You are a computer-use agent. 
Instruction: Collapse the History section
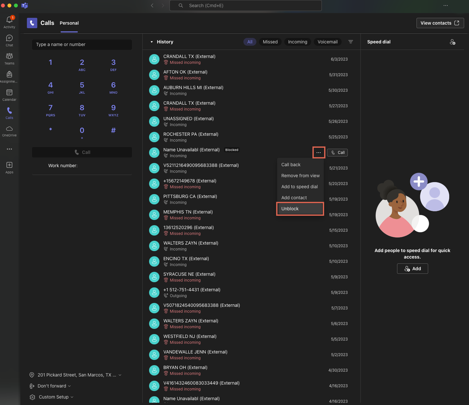(x=151, y=42)
